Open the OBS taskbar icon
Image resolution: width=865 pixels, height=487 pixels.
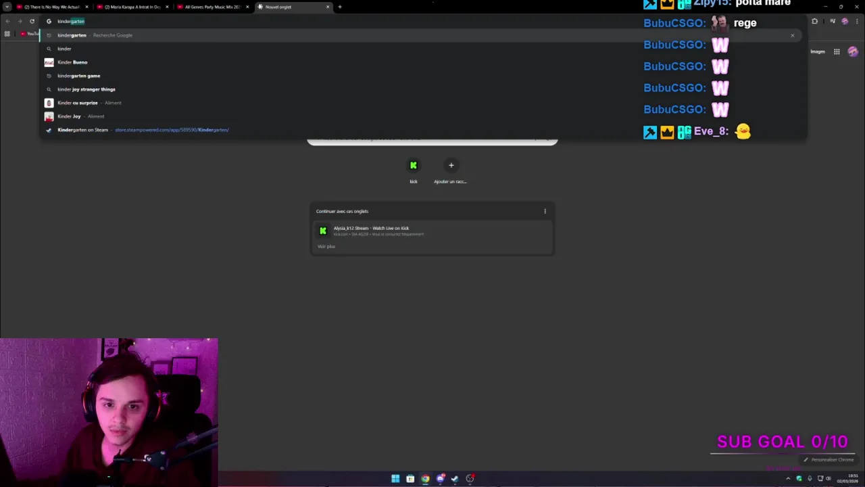470,479
